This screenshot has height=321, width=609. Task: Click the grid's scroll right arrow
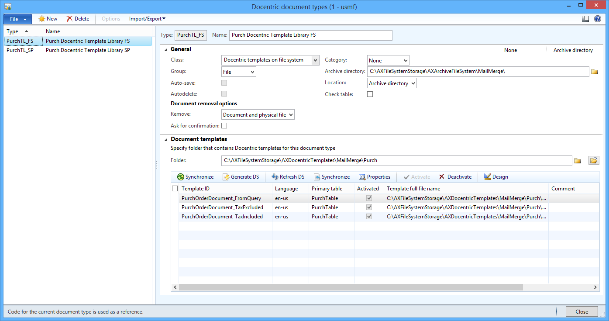coord(596,287)
